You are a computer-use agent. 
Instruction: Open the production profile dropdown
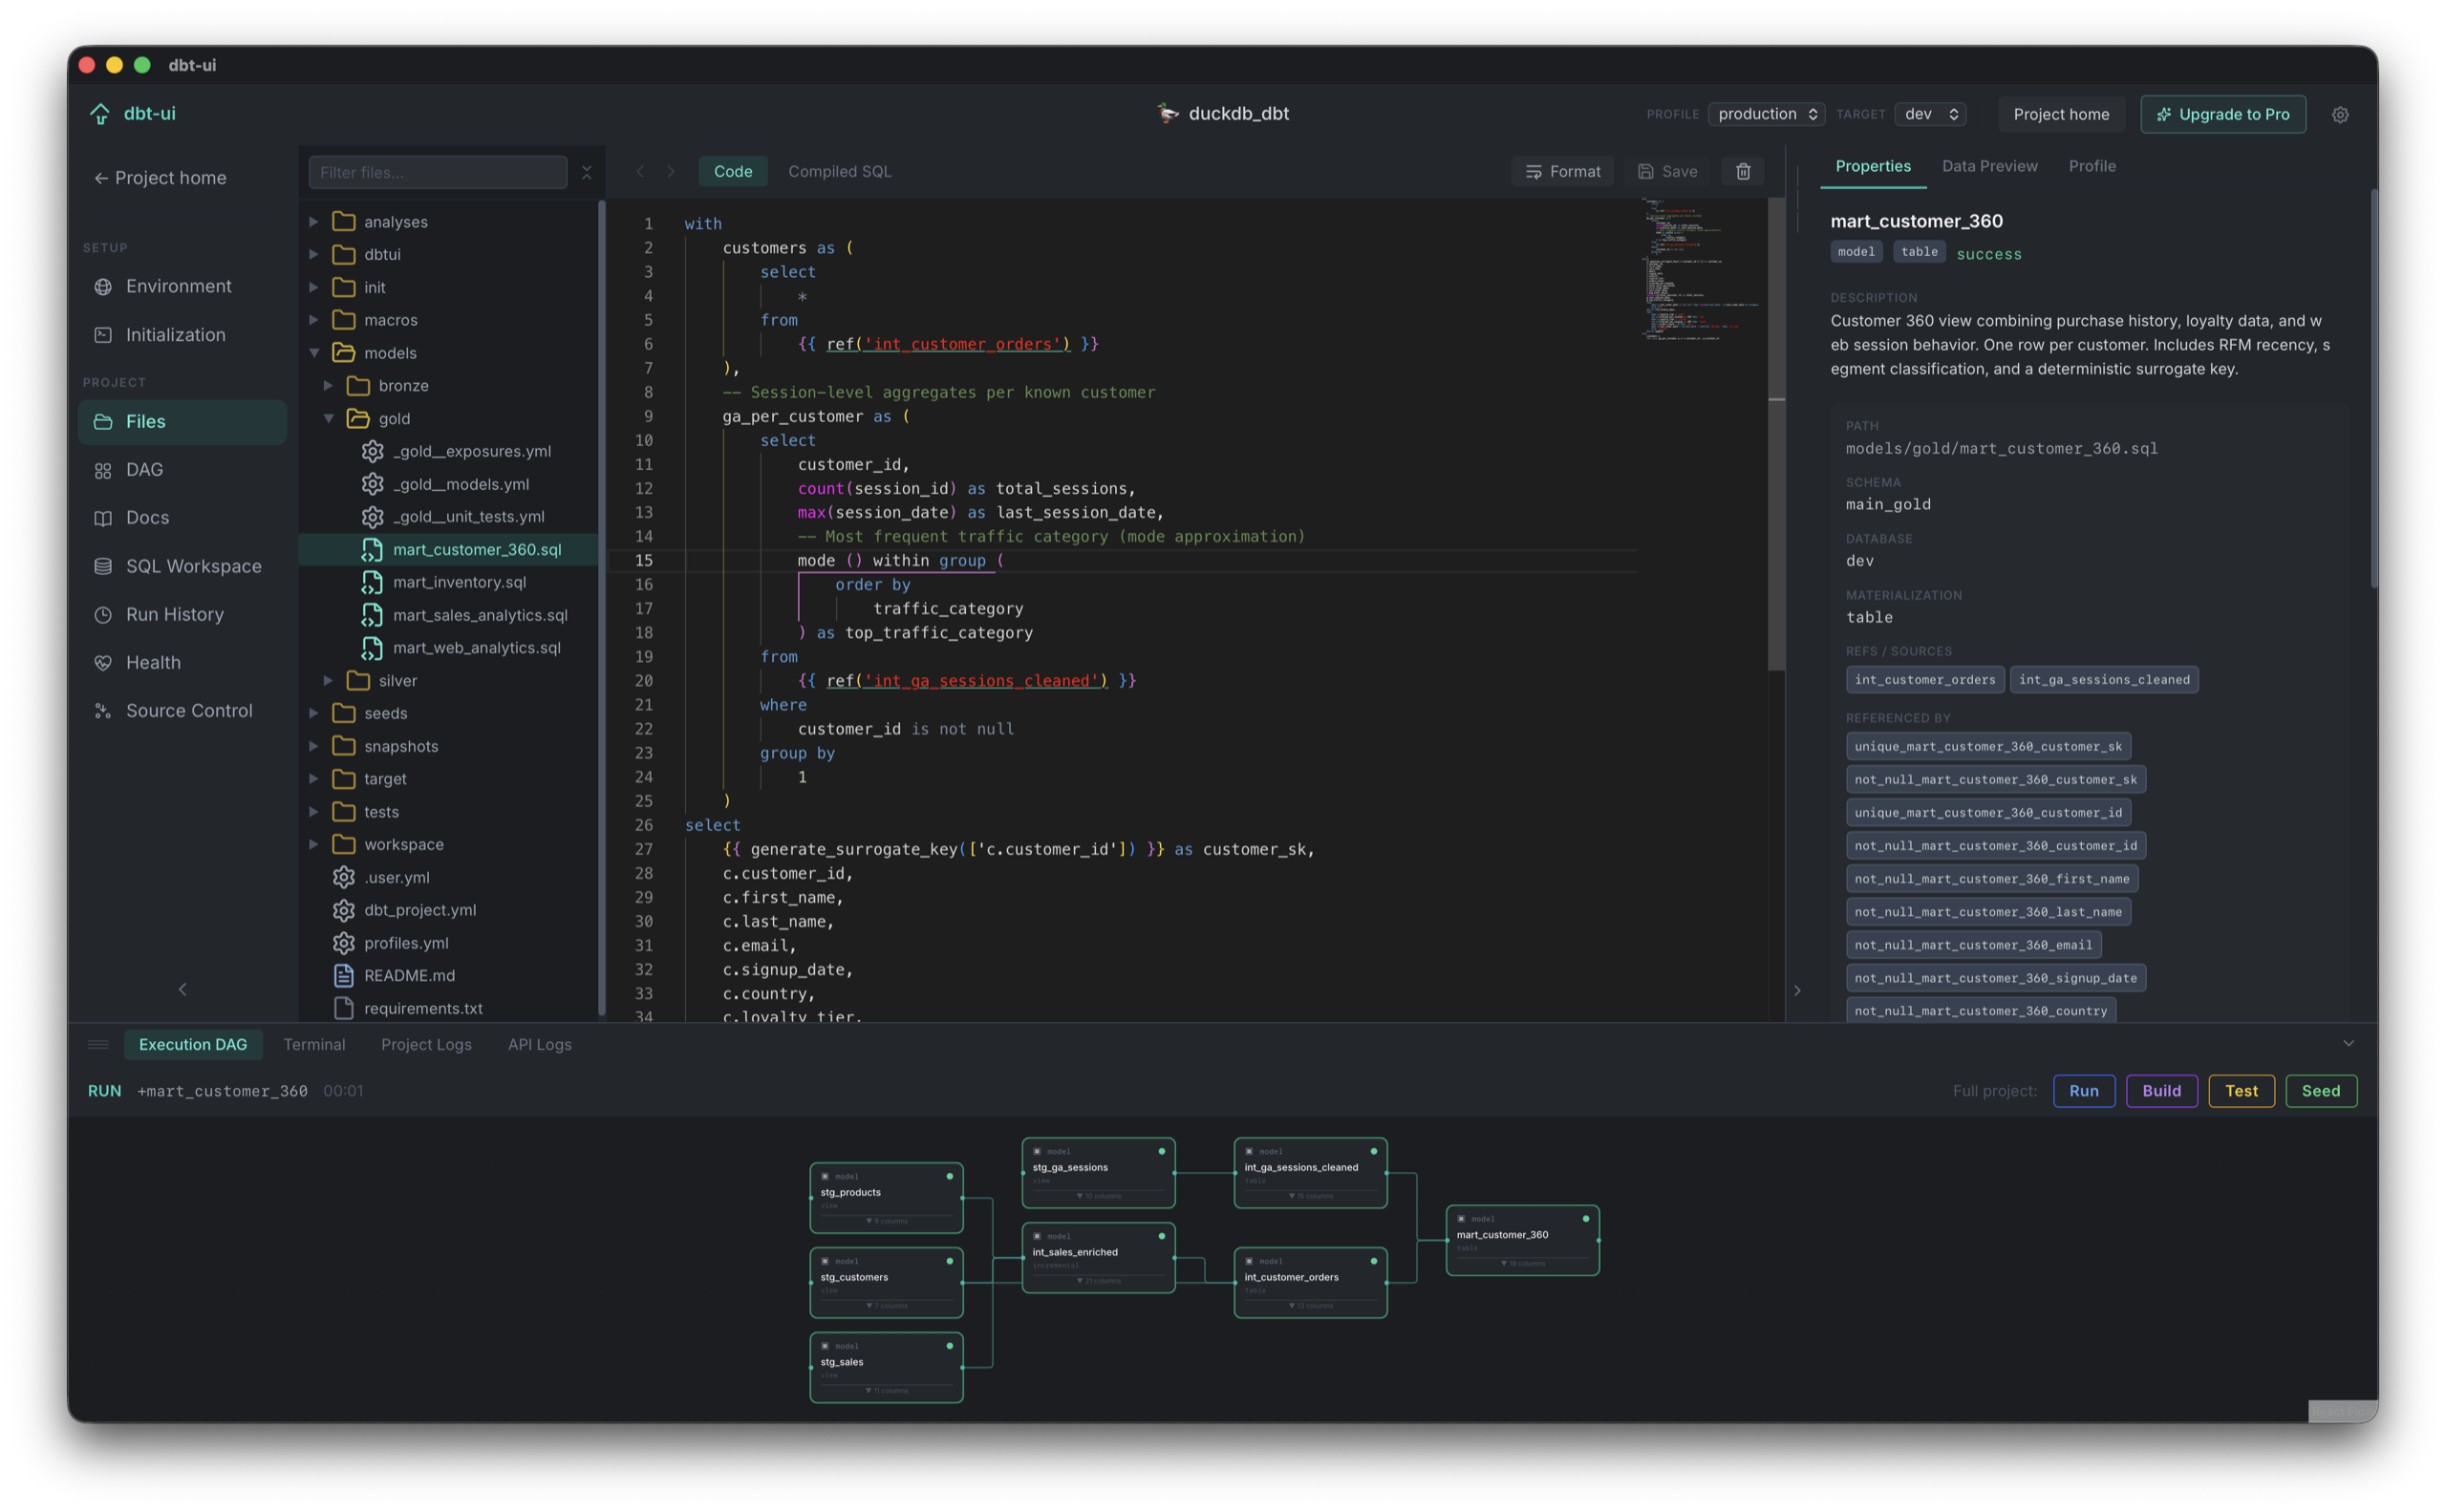point(1767,114)
